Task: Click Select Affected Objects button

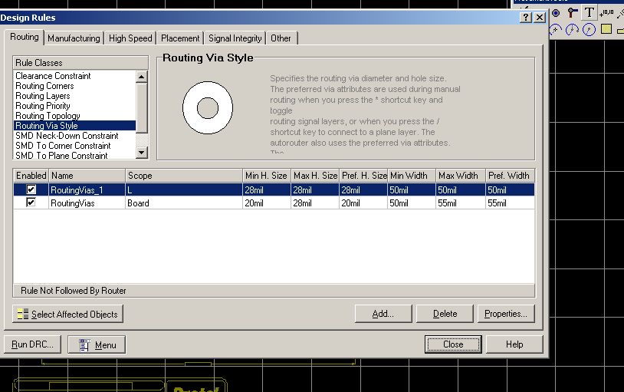Action: point(67,314)
